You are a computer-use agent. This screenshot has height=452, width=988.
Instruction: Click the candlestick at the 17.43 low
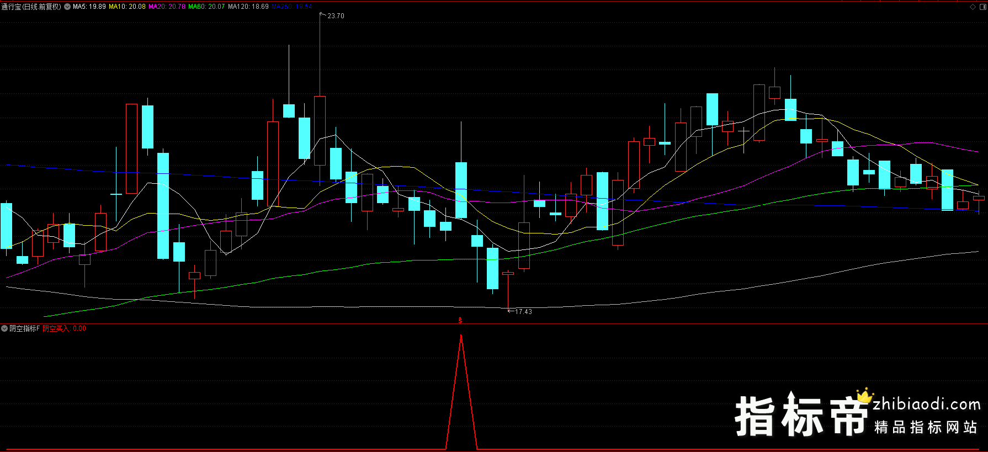coord(508,273)
